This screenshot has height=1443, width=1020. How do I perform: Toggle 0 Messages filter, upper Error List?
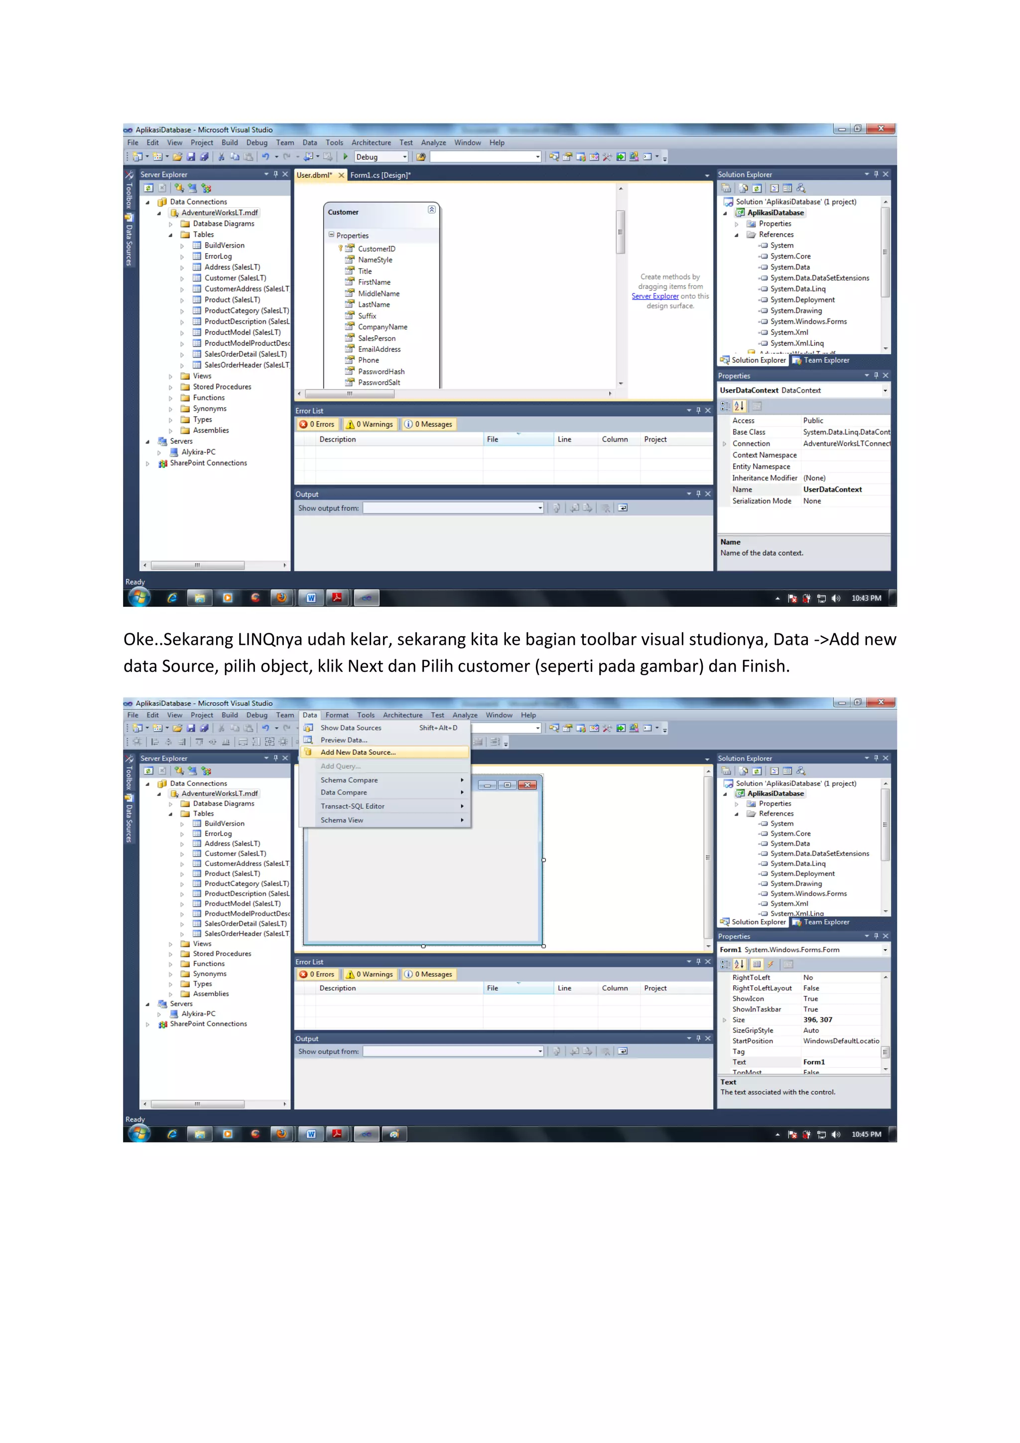(428, 424)
